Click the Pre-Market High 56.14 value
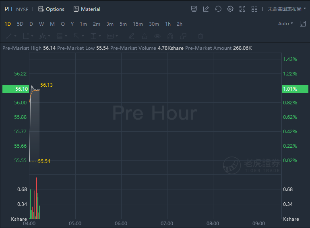 50,48
